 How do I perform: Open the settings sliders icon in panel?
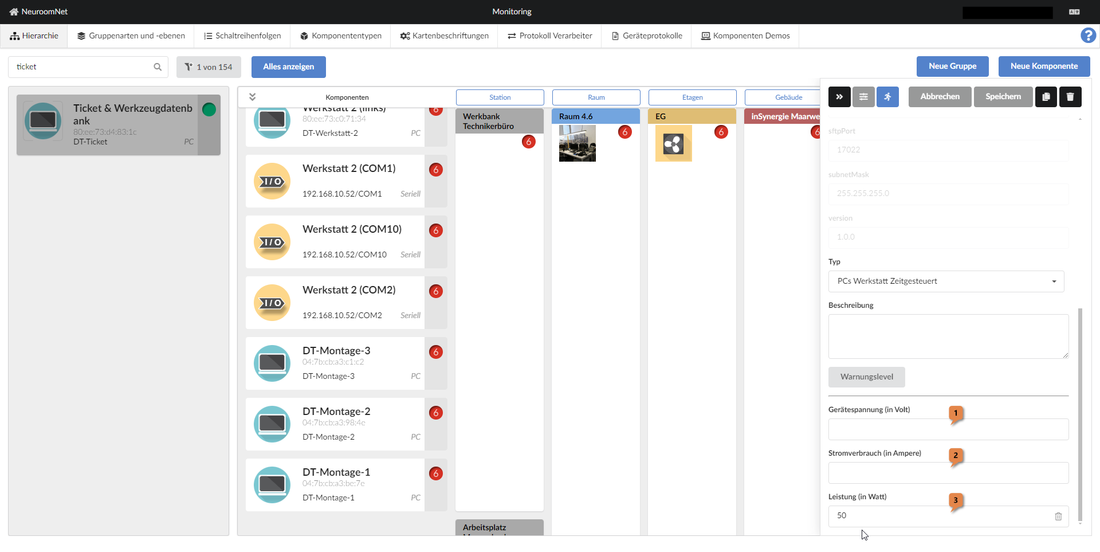[x=863, y=97]
